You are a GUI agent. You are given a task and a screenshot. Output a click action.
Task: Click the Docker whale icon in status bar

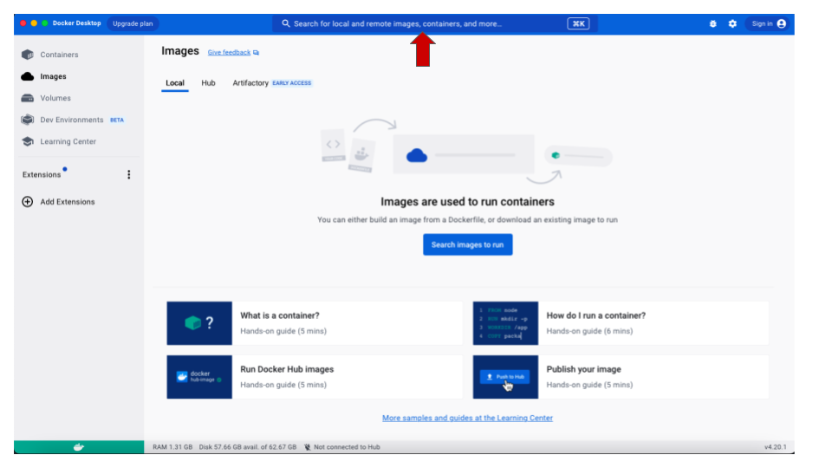[x=79, y=447]
